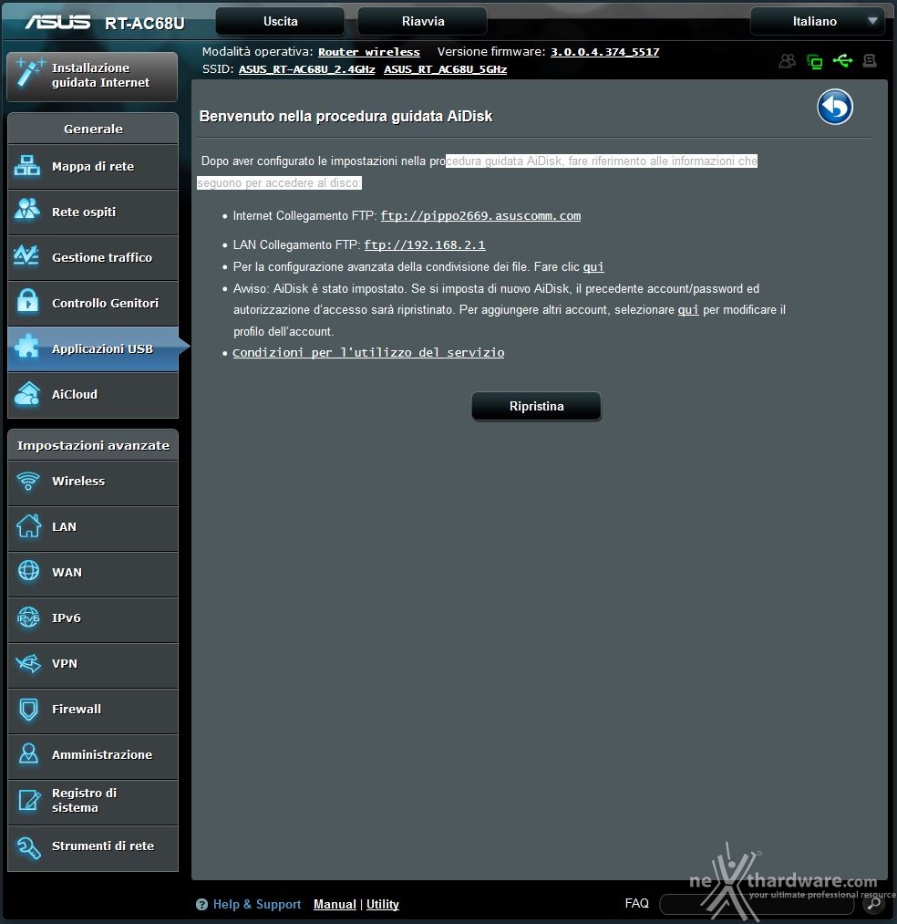The width and height of the screenshot is (897, 924).
Task: Open firmware version 3.0.0.4.374_5517 link
Action: pos(605,52)
